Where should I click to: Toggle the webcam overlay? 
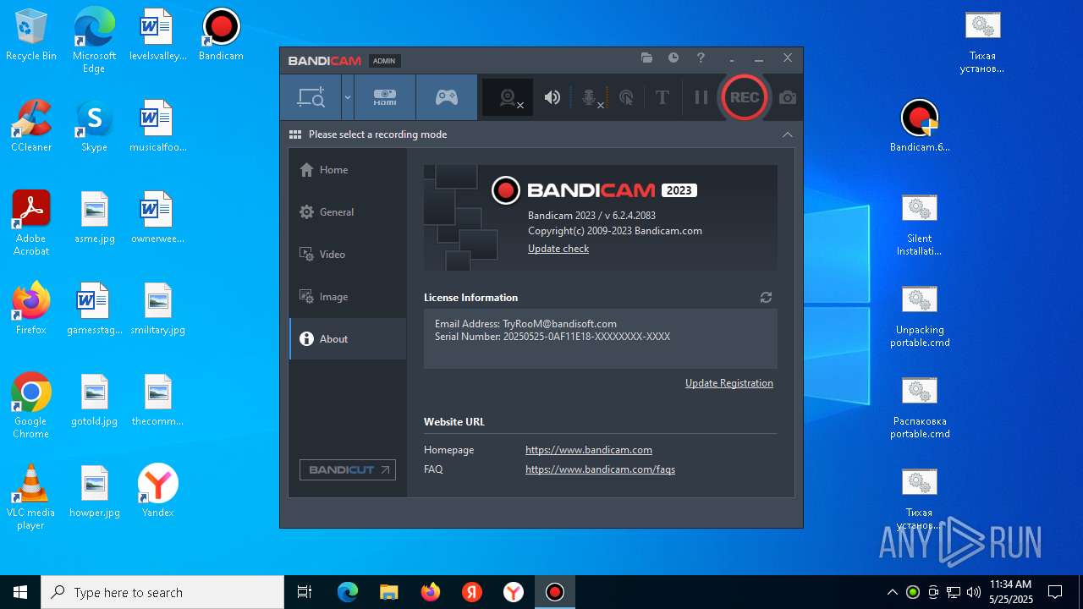(x=509, y=97)
